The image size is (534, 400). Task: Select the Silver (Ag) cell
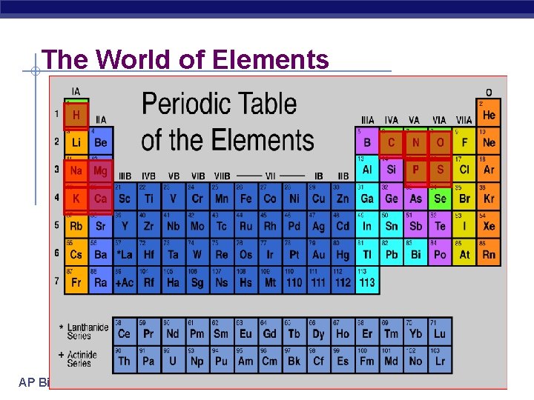(319, 224)
